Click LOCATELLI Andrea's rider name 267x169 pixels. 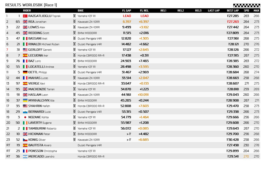point(41,67)
